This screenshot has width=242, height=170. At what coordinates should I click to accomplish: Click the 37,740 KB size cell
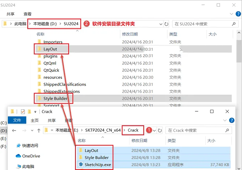point(220,165)
